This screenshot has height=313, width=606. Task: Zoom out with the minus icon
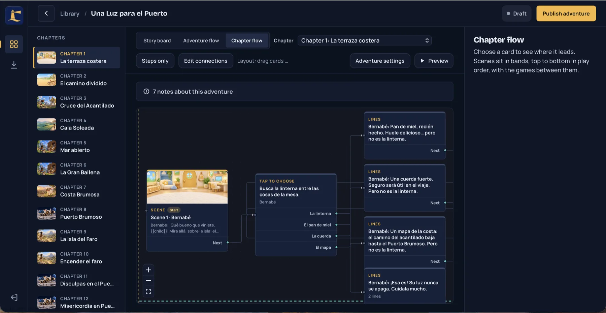coord(148,281)
